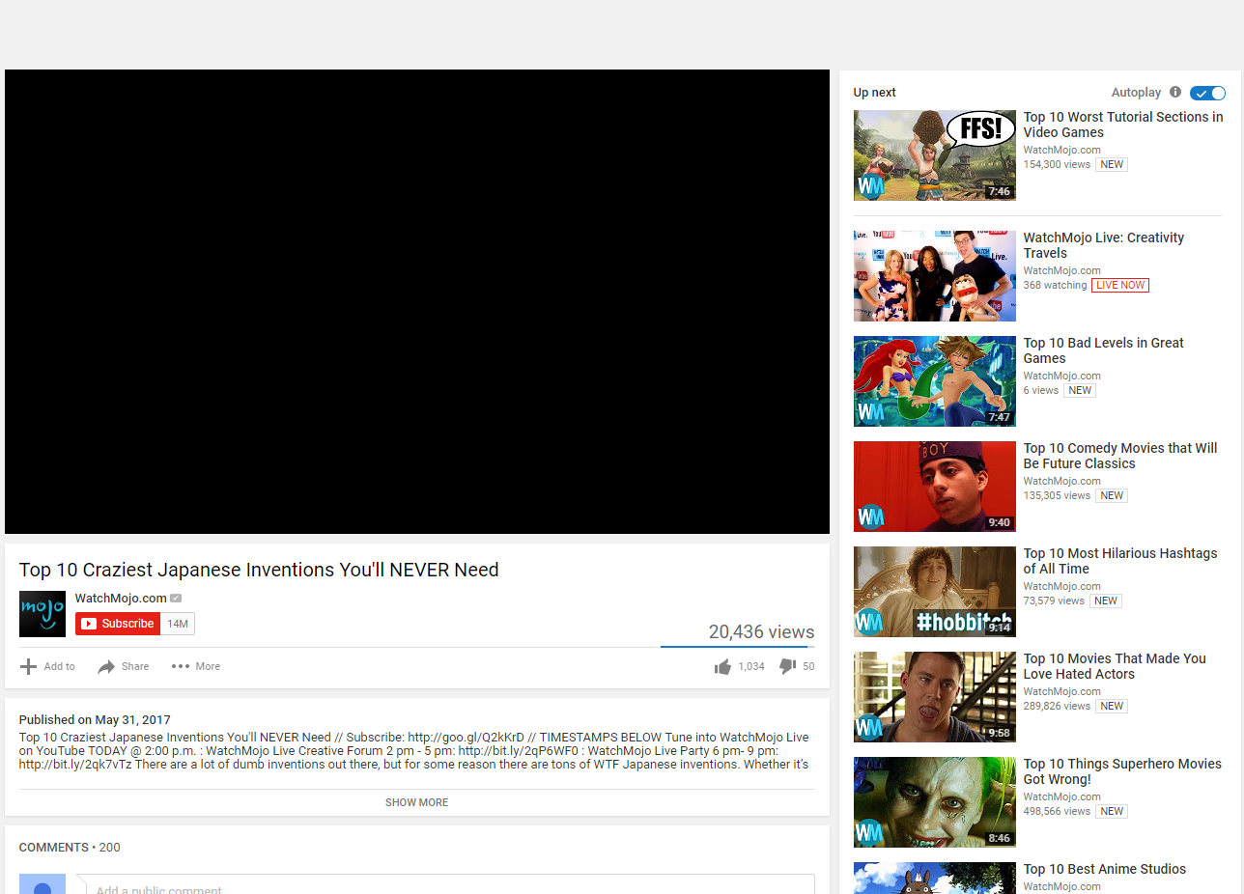Click title Top 10 Bad Levels in Great Games
Viewport: 1244px width, 894px height.
(x=1104, y=350)
